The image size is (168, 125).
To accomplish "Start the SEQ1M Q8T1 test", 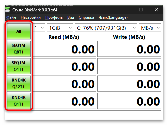I will click(x=19, y=49).
